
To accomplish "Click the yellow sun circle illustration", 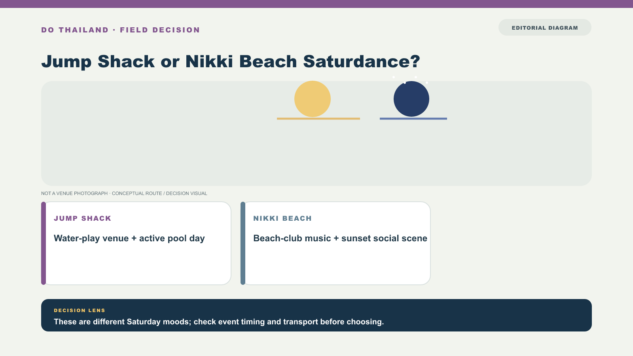I will click(313, 99).
